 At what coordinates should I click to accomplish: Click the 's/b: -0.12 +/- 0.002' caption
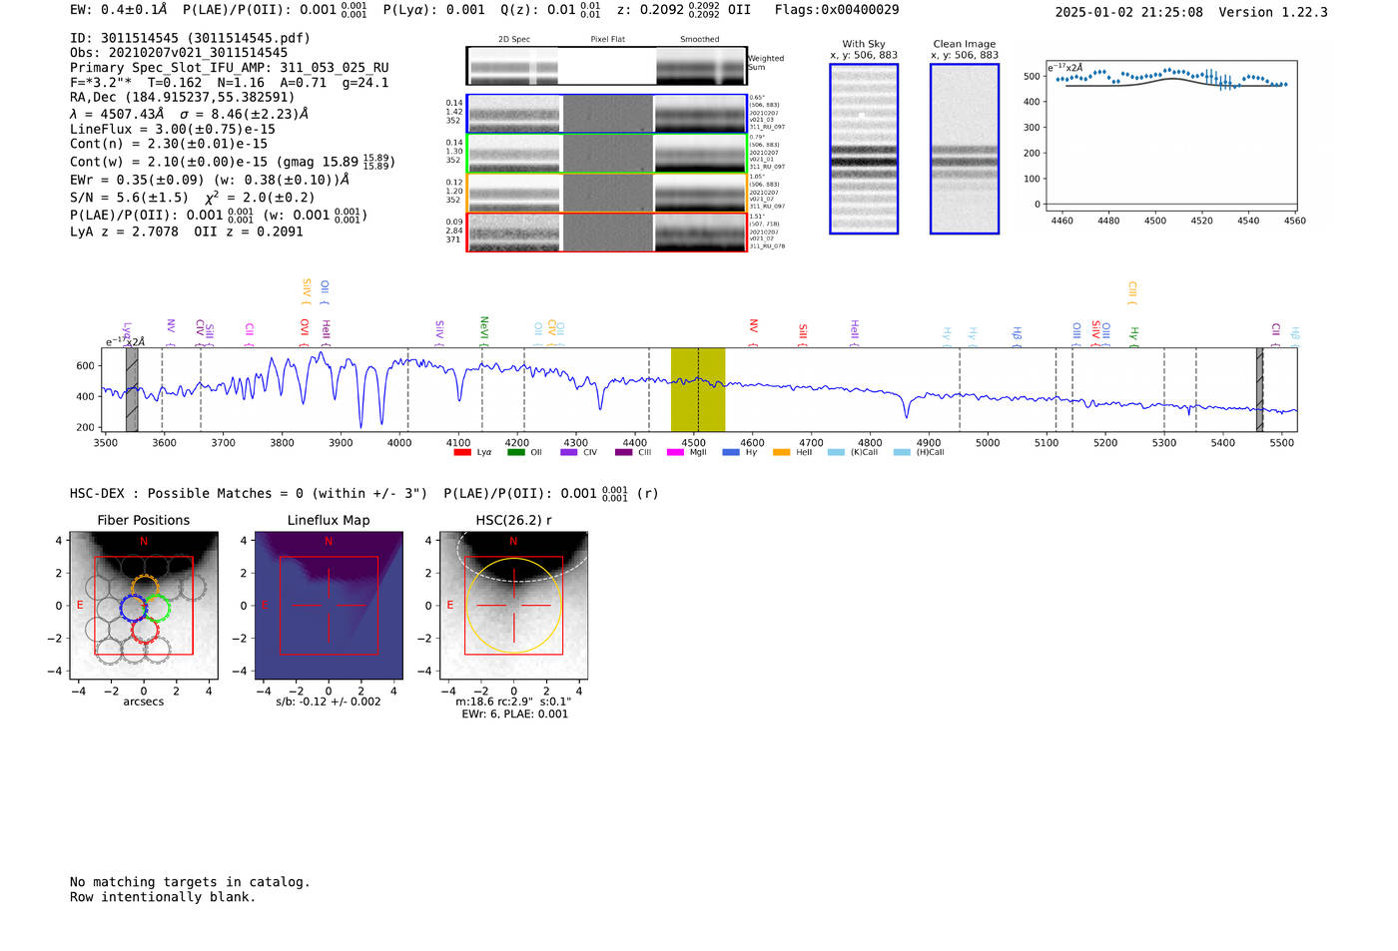coord(329,702)
